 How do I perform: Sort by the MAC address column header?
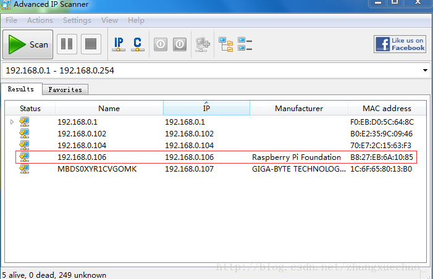(387, 108)
